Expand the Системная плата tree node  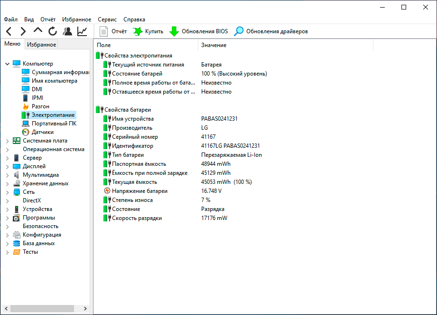point(7,141)
